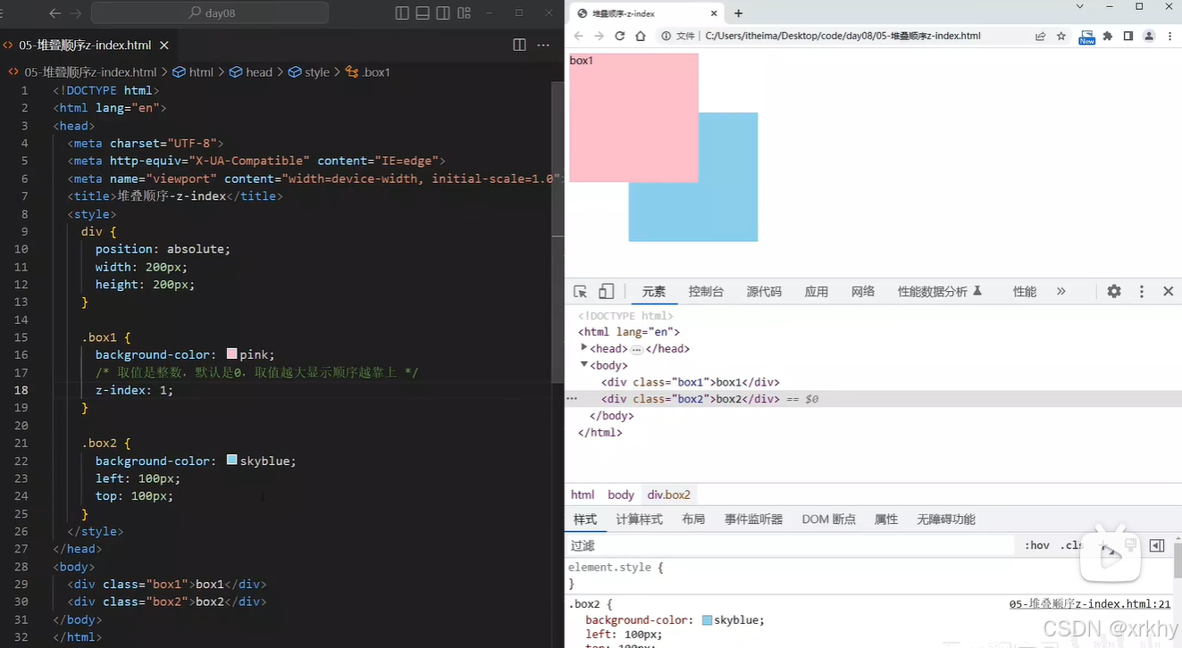Activate the DevTools element inspector picker

point(581,292)
